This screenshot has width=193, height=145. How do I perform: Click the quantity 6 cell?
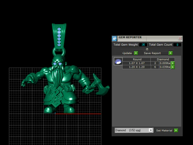155,67
